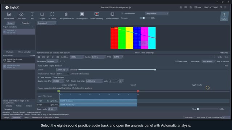
Task: Play the animation
Action: [x=48, y=57]
